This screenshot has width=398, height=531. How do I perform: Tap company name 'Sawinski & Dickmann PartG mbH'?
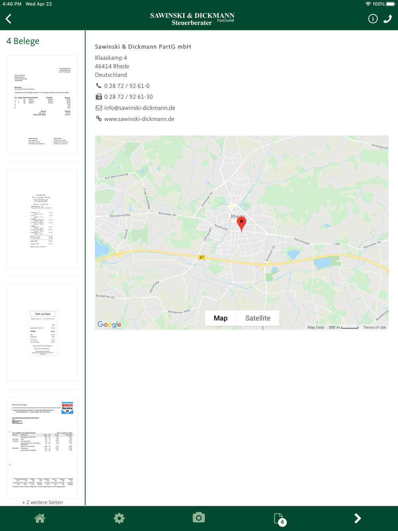pos(143,47)
